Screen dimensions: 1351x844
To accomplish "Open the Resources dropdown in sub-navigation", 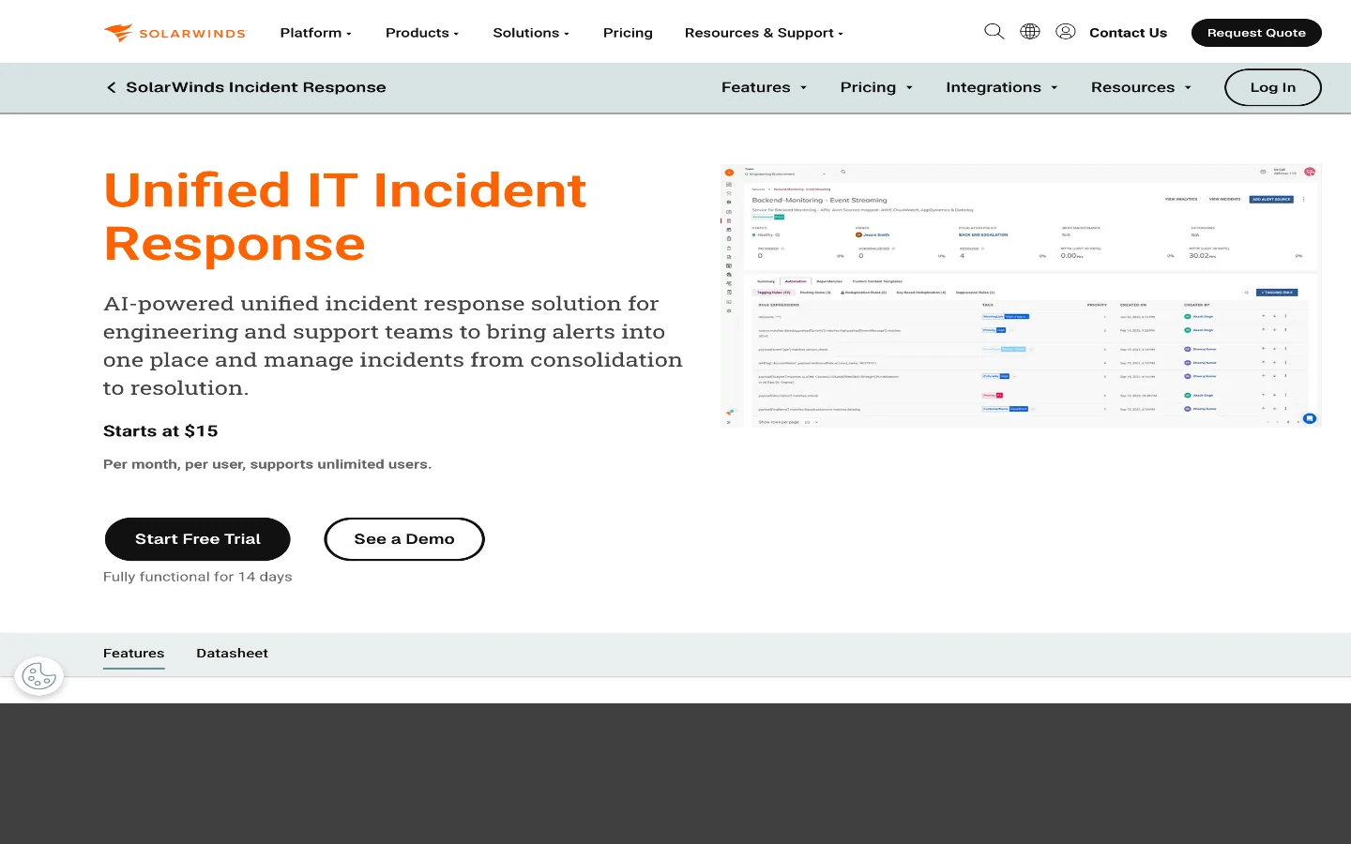I will click(1141, 87).
